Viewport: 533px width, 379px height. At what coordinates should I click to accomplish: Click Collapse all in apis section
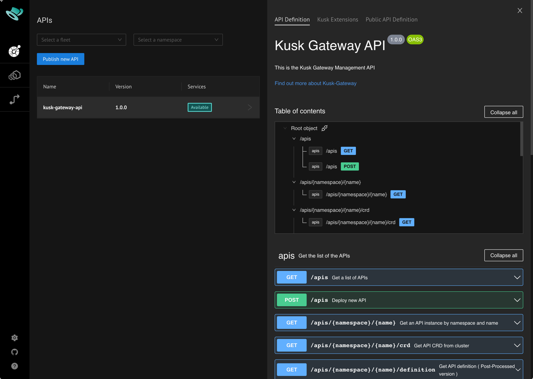[504, 256]
